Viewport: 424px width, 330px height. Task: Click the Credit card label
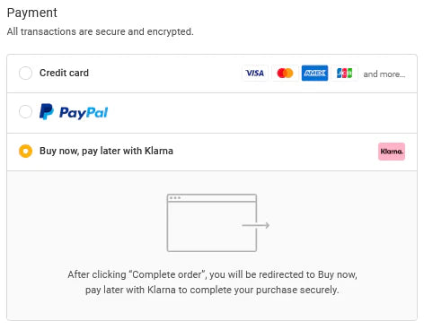pyautogui.click(x=64, y=73)
